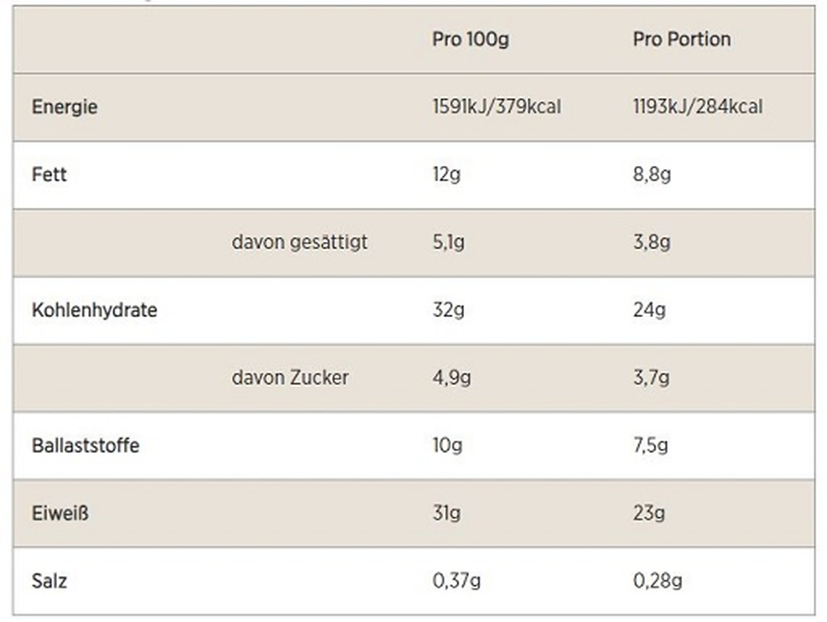The width and height of the screenshot is (827, 622).
Task: Click the 12g fat value
Action: click(446, 174)
